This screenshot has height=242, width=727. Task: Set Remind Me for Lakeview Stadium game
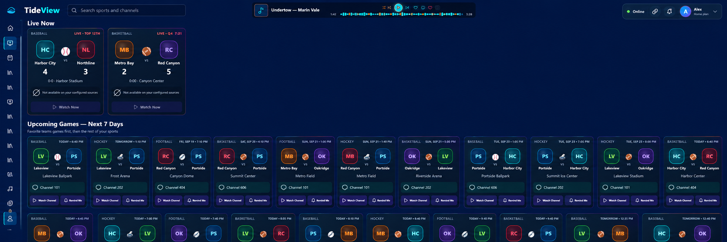(x=645, y=201)
